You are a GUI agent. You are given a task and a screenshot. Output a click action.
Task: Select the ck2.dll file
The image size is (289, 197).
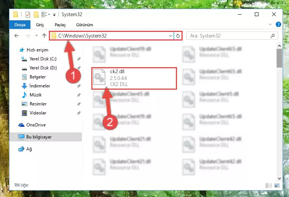coord(134,78)
